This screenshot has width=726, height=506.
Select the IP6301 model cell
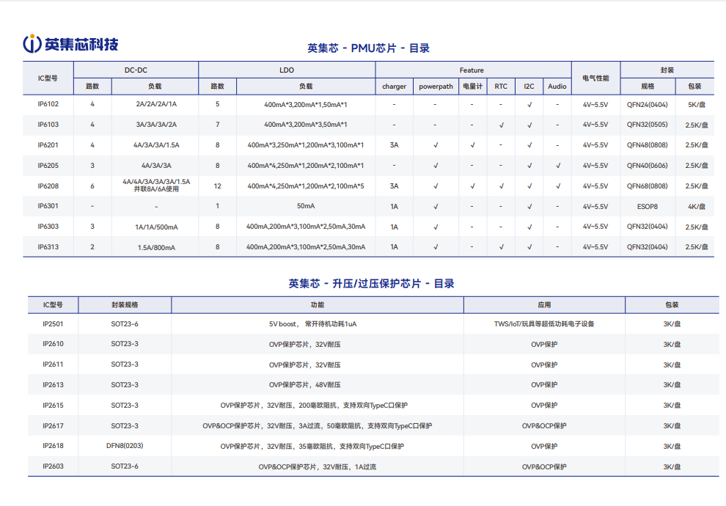tap(48, 206)
